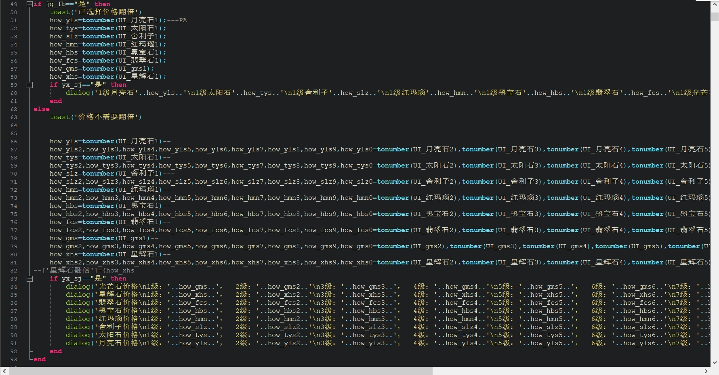Click how_hbs=tonumber(UI_黑宝石1); on line 55
Screen dimensions: 719x375
coord(108,52)
